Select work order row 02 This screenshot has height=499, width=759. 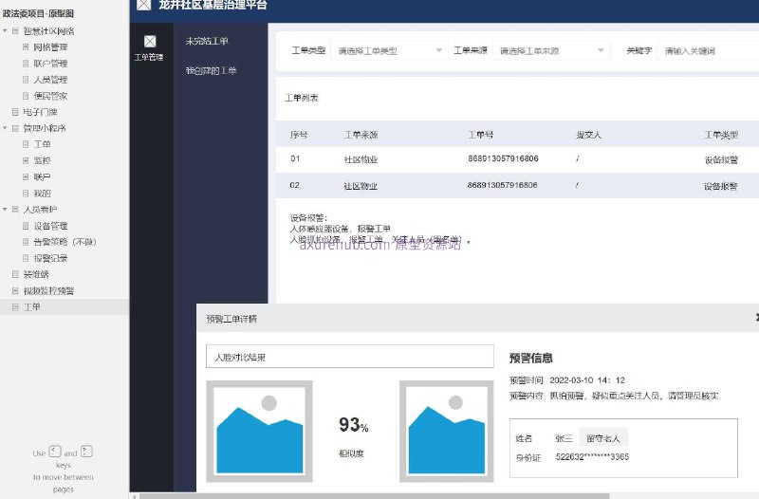(x=517, y=185)
